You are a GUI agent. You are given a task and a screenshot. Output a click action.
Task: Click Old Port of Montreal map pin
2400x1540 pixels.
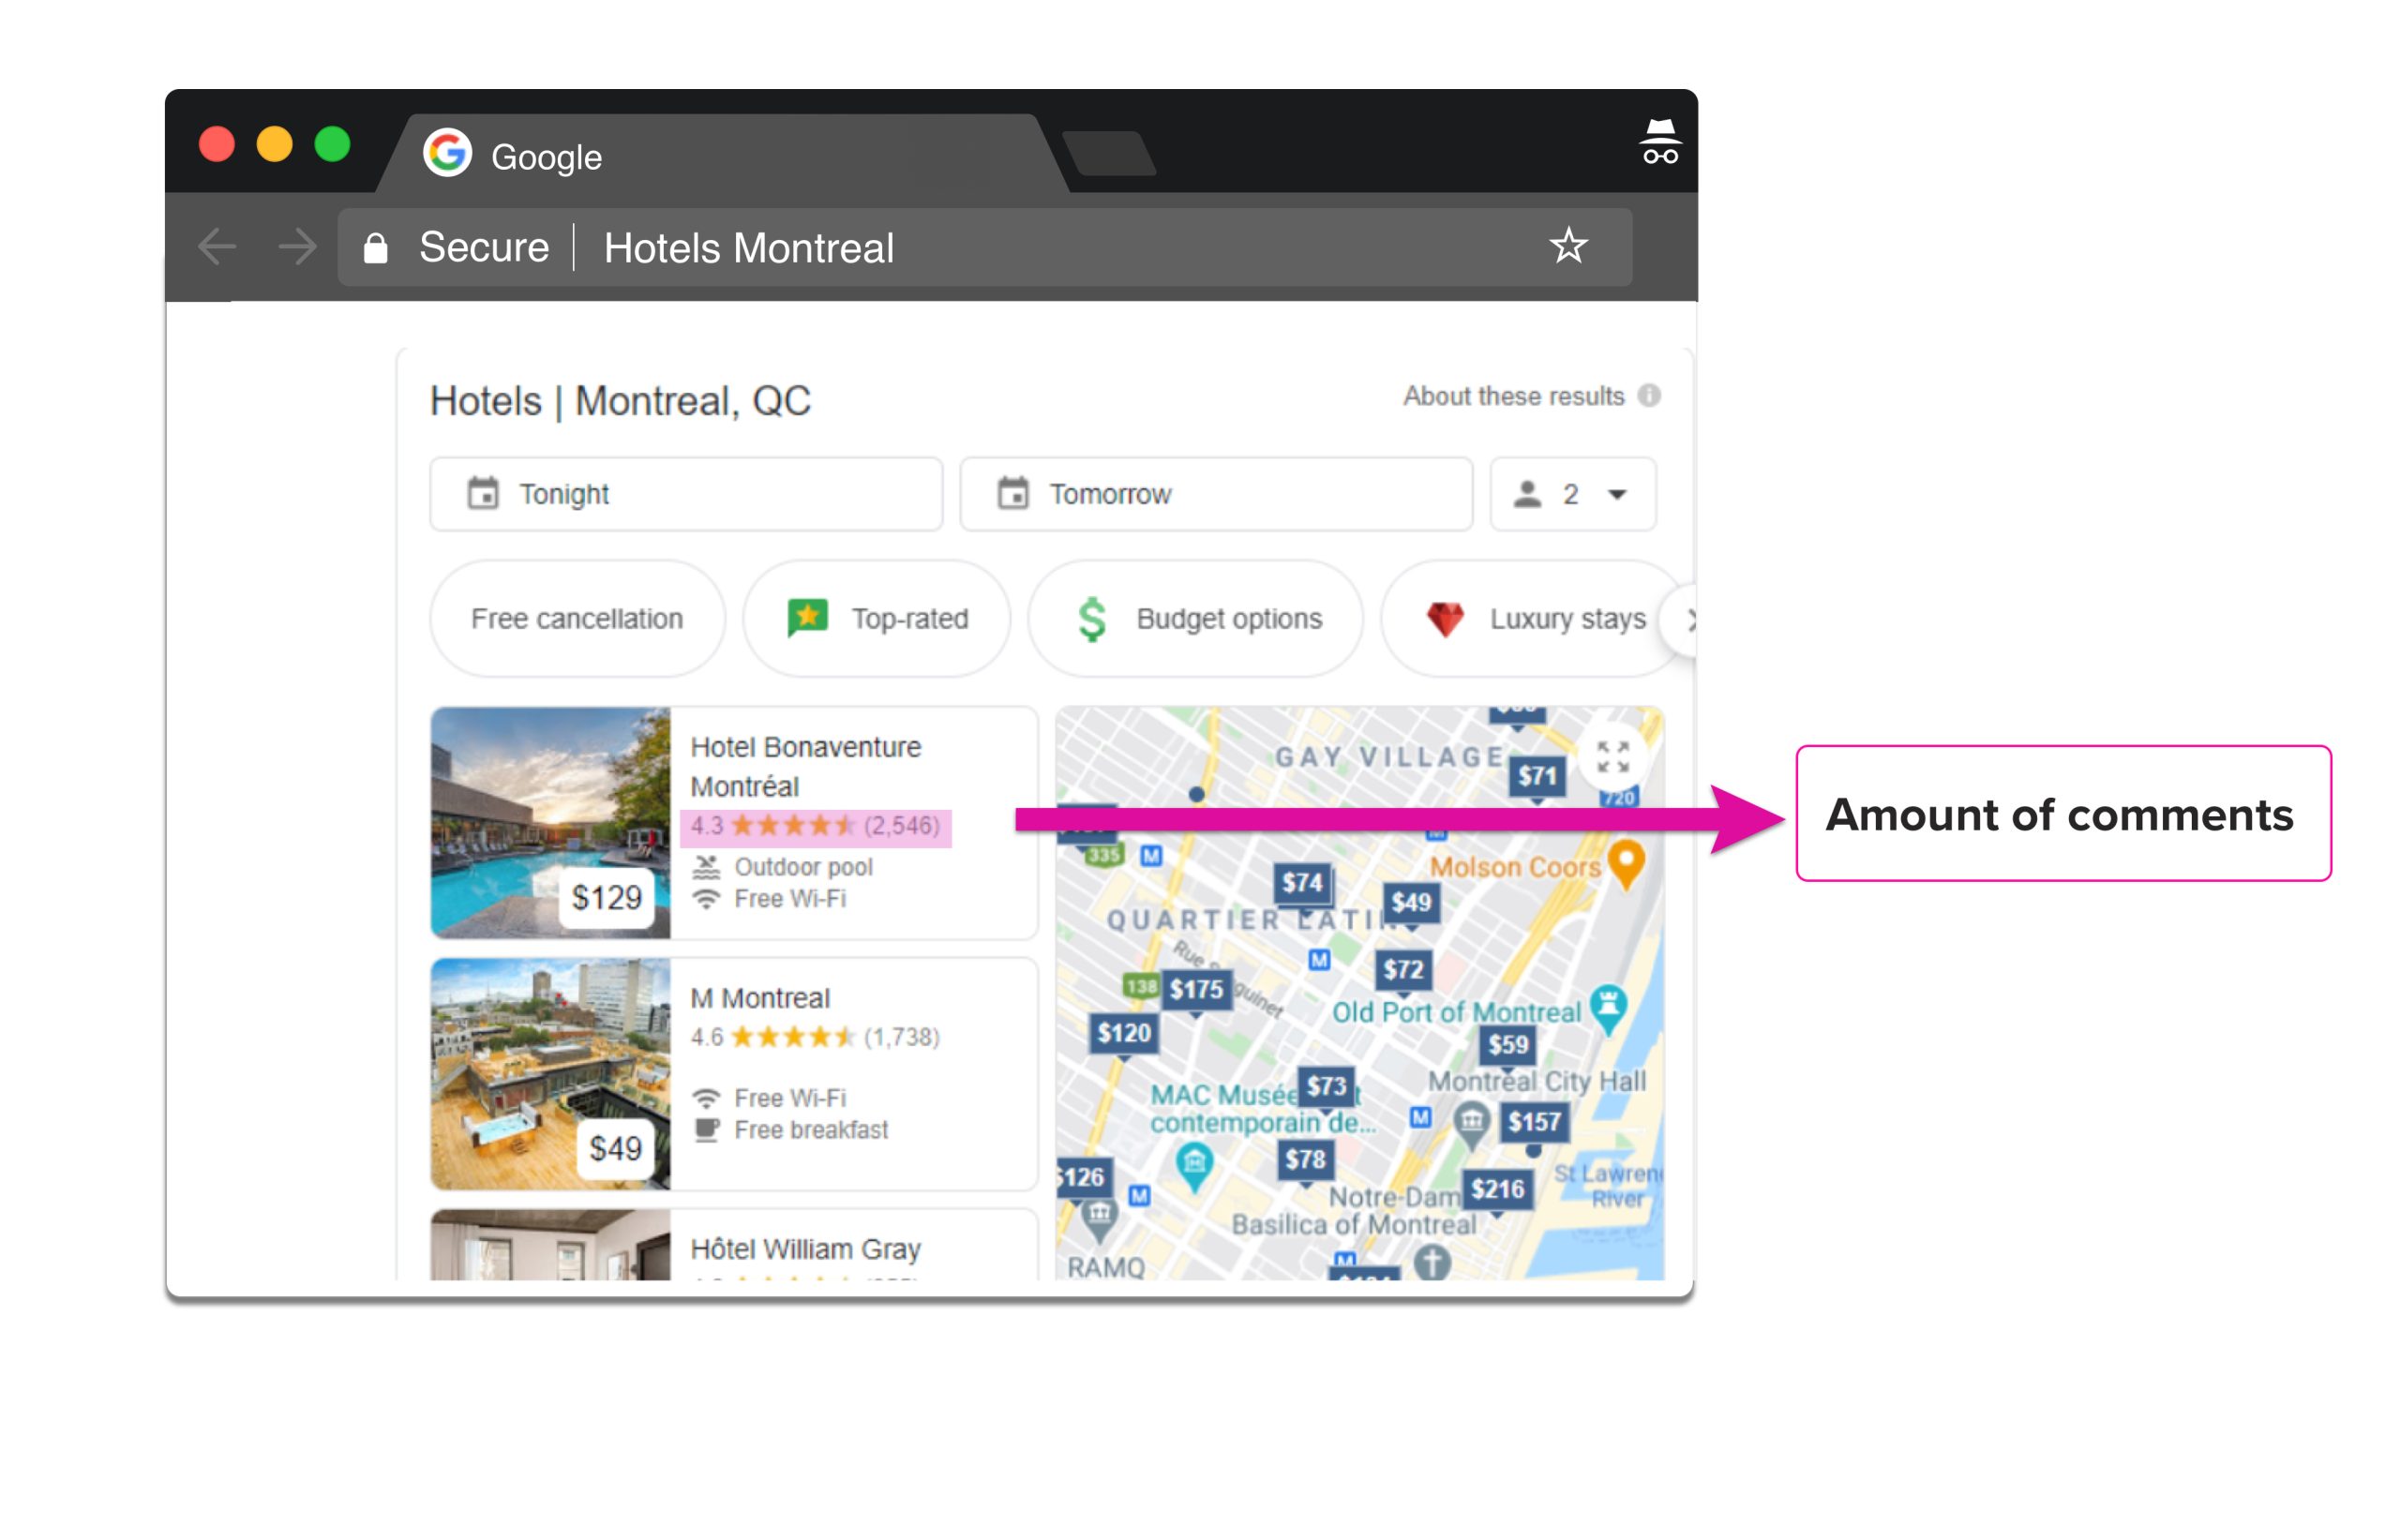1608,1009
